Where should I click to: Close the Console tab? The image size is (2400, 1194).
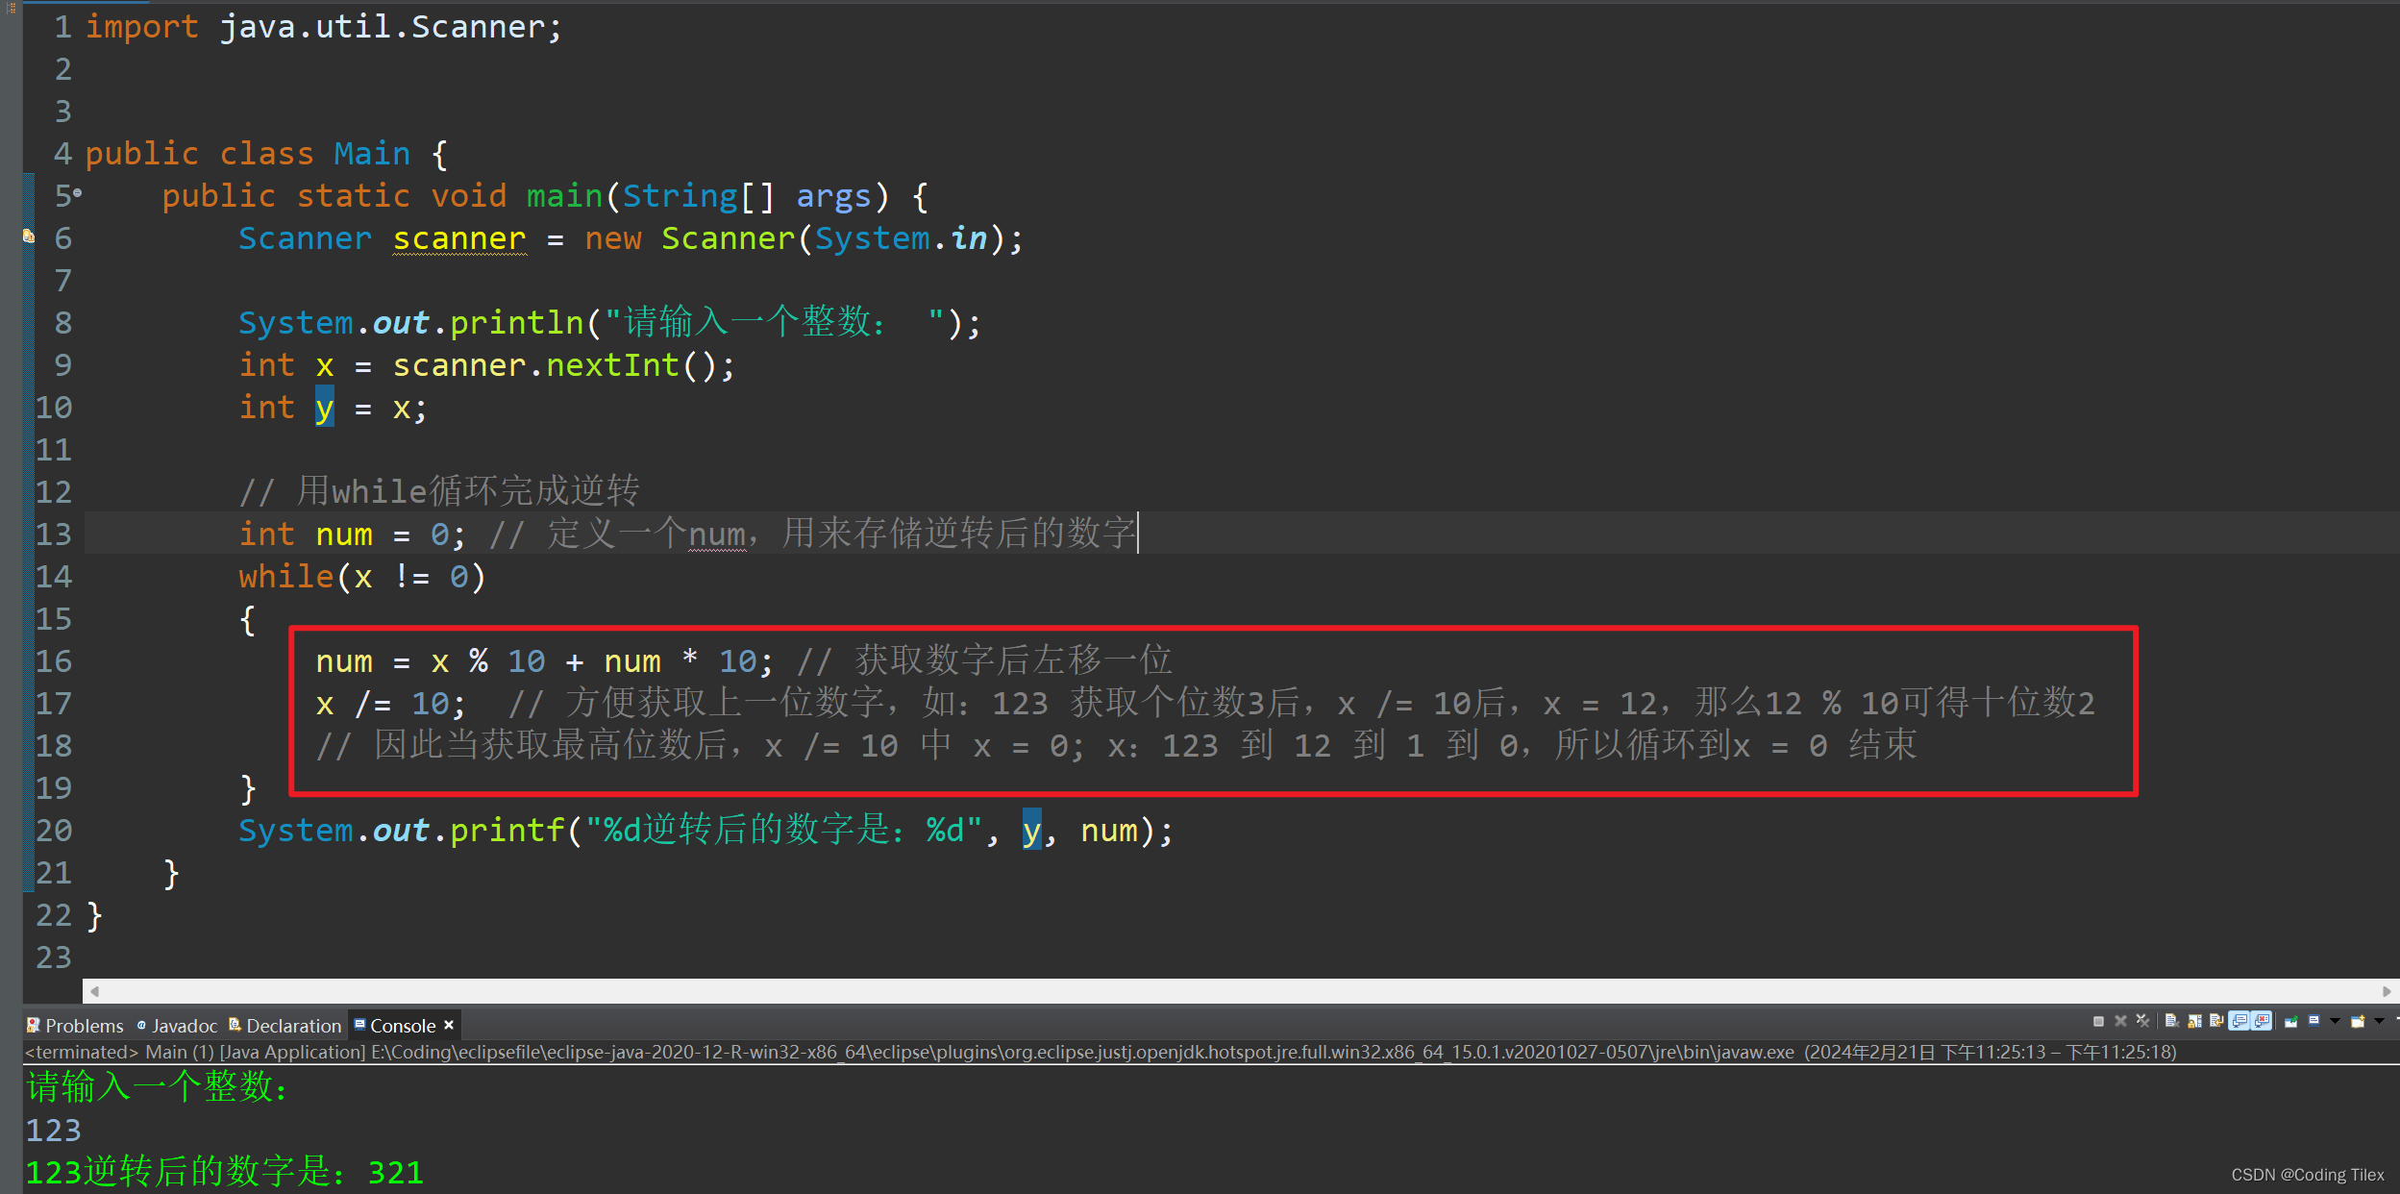449,1026
